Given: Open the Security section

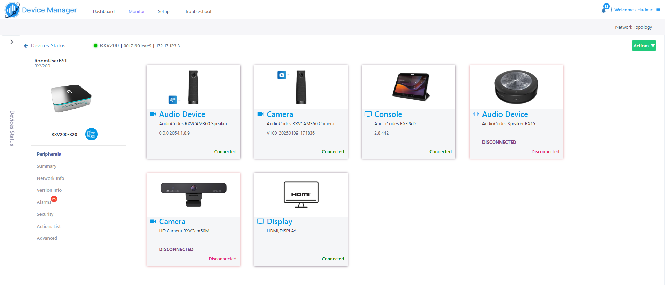Looking at the screenshot, I should click(45, 214).
